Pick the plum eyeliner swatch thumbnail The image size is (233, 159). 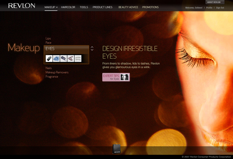(x=70, y=59)
